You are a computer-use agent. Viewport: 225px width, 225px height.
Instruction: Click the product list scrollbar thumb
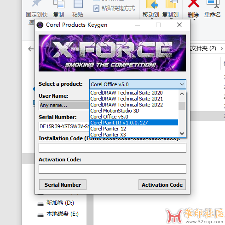point(182,106)
